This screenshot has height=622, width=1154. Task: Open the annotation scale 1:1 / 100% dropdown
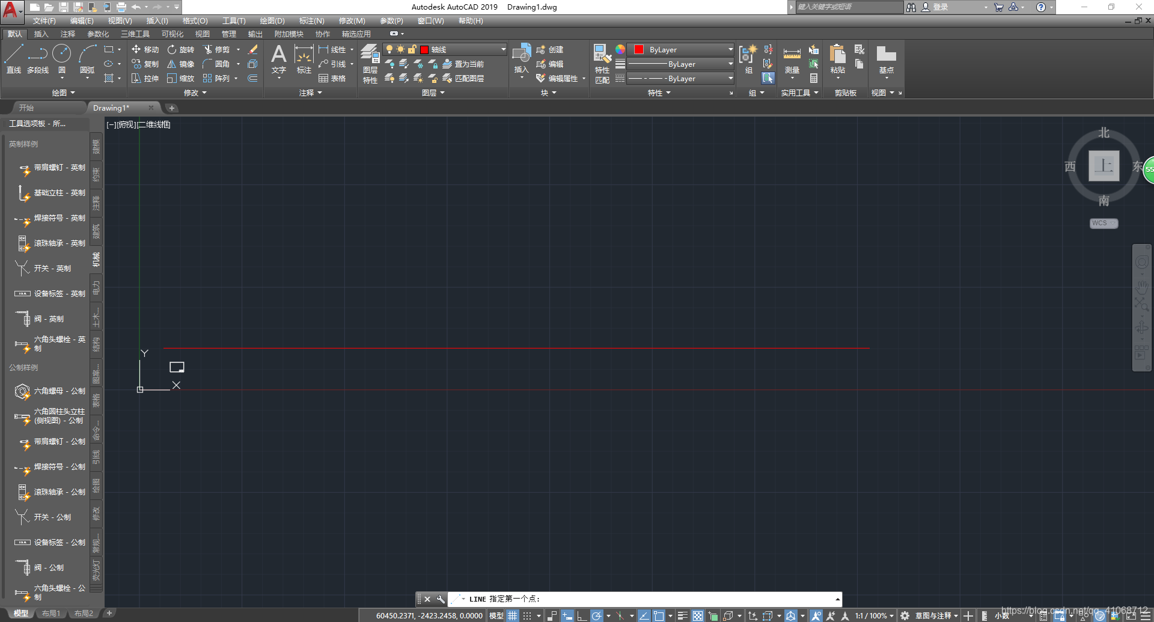coord(874,615)
